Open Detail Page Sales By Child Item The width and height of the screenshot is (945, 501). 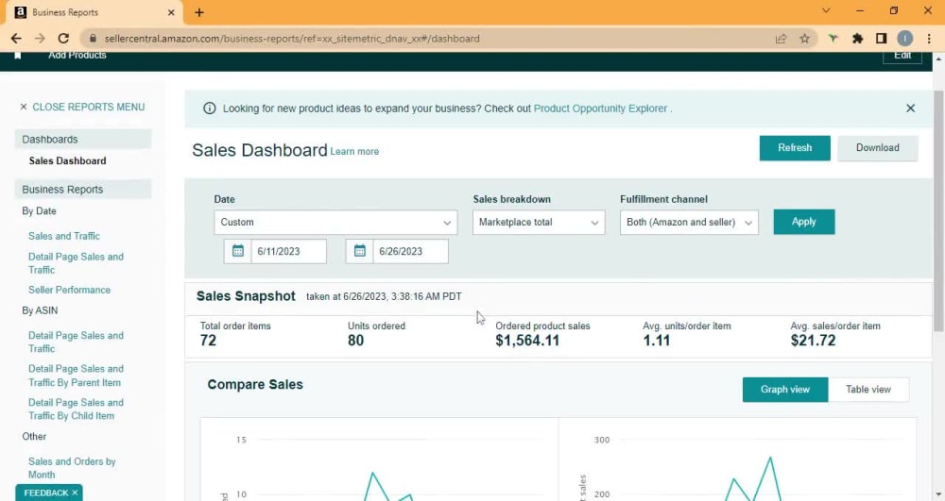coord(76,409)
